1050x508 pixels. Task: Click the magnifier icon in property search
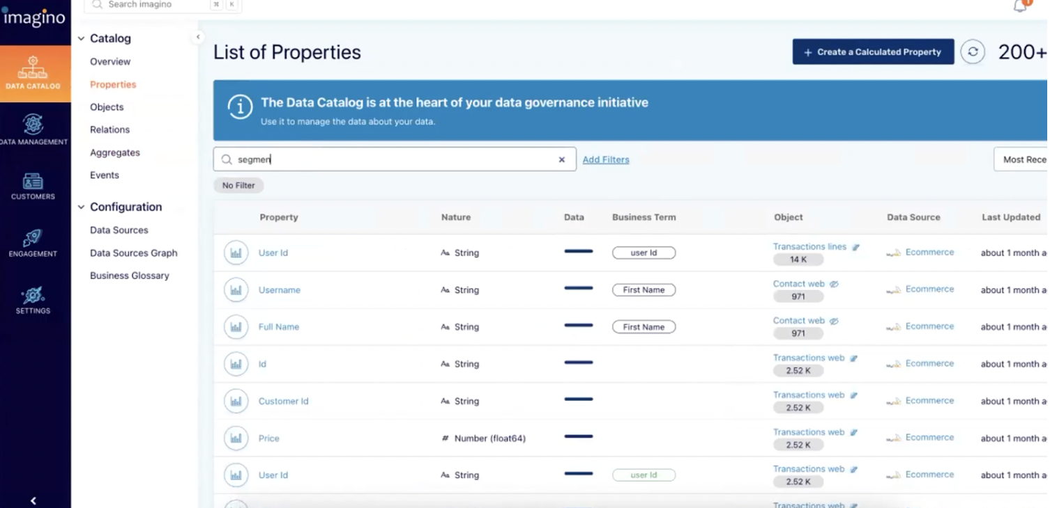227,159
